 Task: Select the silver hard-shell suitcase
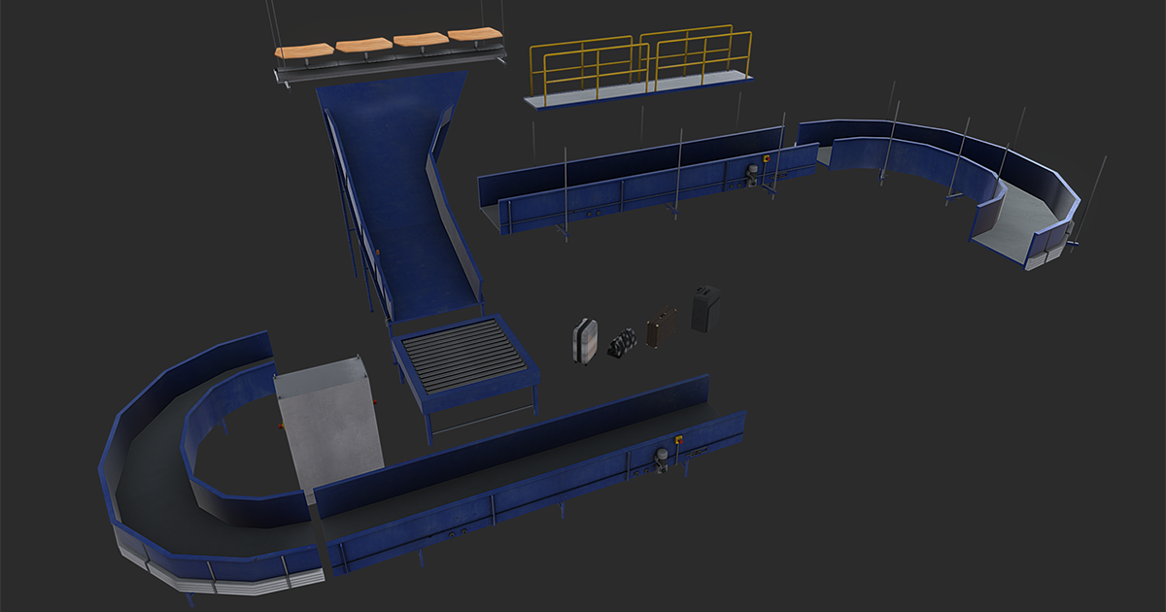[x=585, y=342]
